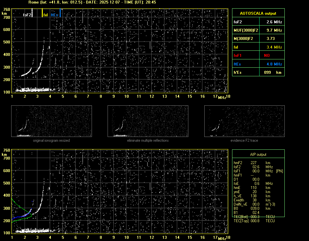Open the evidence F2 trace thumbnail
The width and height of the screenshot is (309, 241).
coord(245,121)
